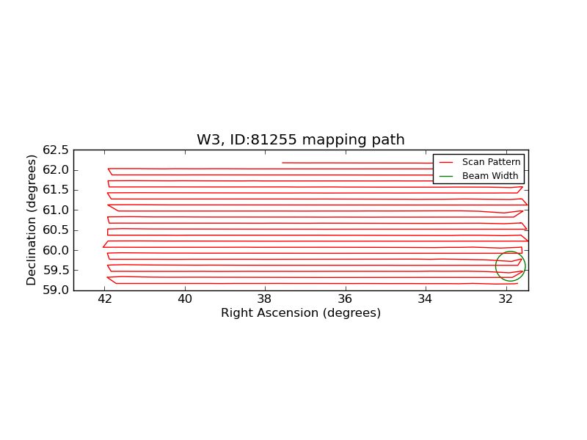The width and height of the screenshot is (587, 440).
Task: Click the y-axis tick label 62.0
Action: (56, 170)
